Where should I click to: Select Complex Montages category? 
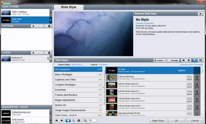[78, 85]
